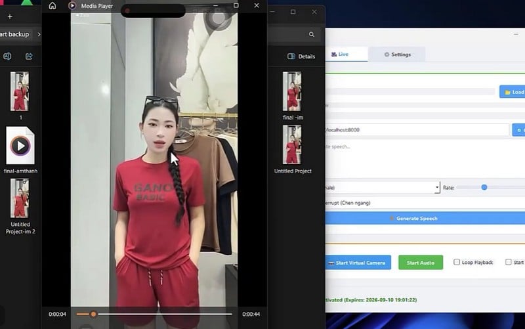Click the Media Player seek slider handle
Image resolution: width=525 pixels, height=329 pixels.
coord(93,315)
